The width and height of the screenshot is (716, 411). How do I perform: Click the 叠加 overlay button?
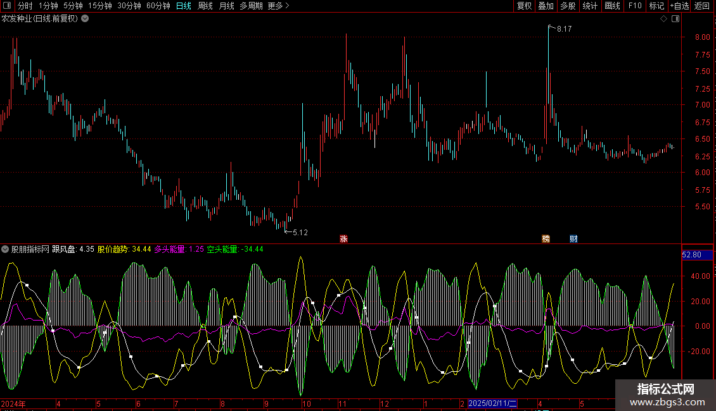546,6
